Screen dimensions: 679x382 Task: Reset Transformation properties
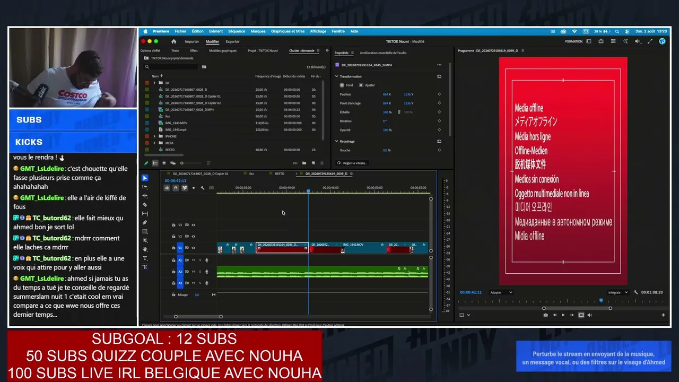[x=439, y=76]
